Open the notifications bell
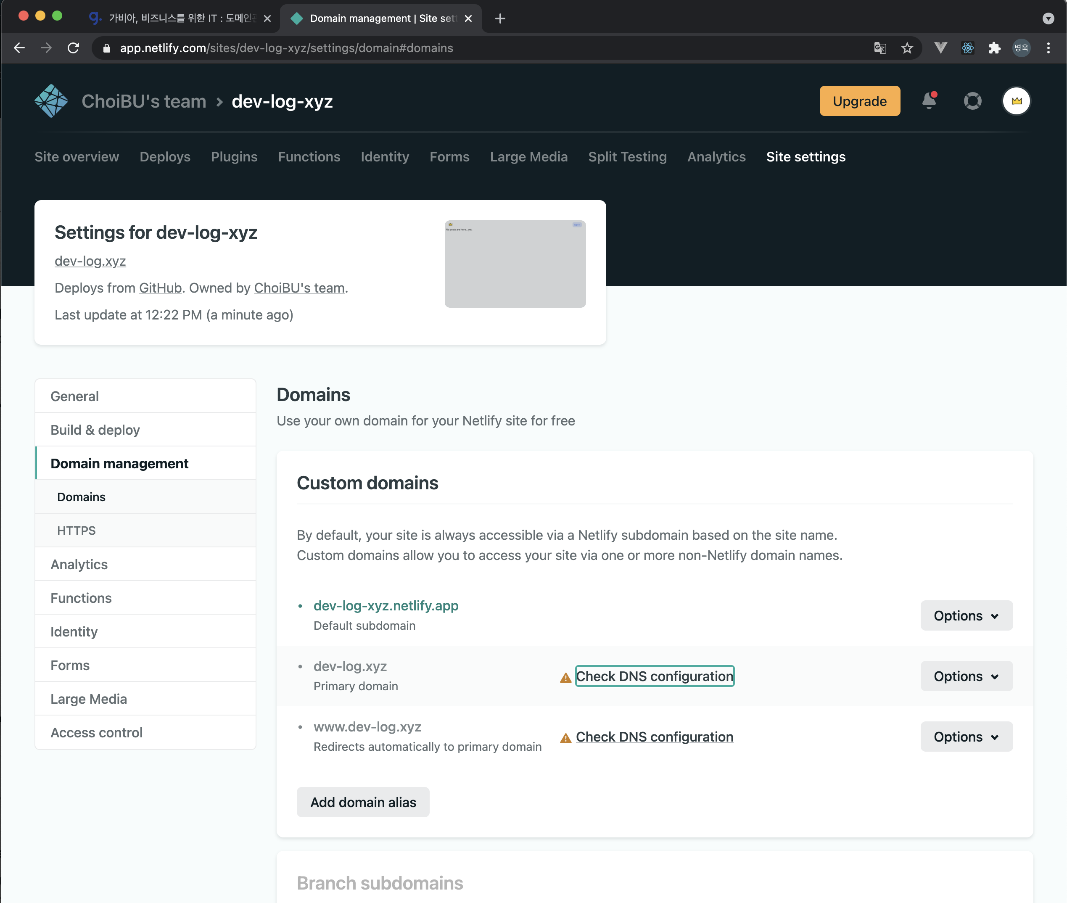1067x903 pixels. click(x=929, y=101)
